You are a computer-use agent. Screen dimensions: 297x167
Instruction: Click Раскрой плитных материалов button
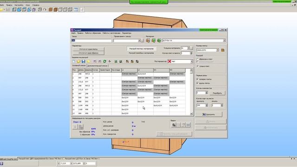coord(142,49)
